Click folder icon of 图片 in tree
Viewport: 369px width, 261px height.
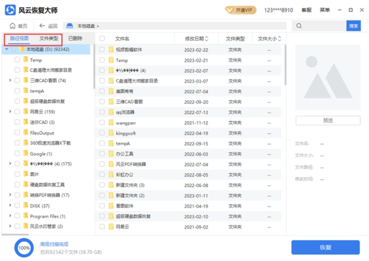tap(26, 174)
